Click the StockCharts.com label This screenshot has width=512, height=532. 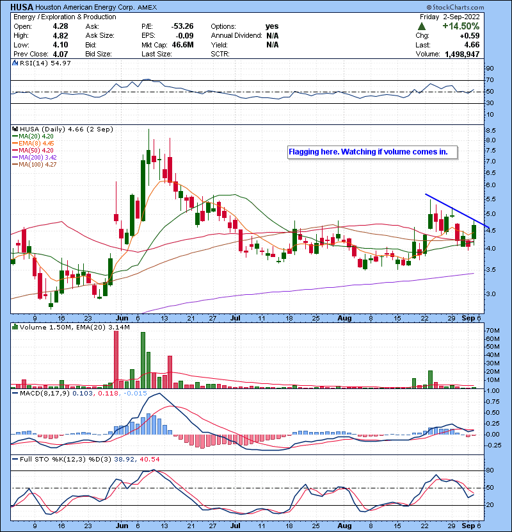click(456, 7)
